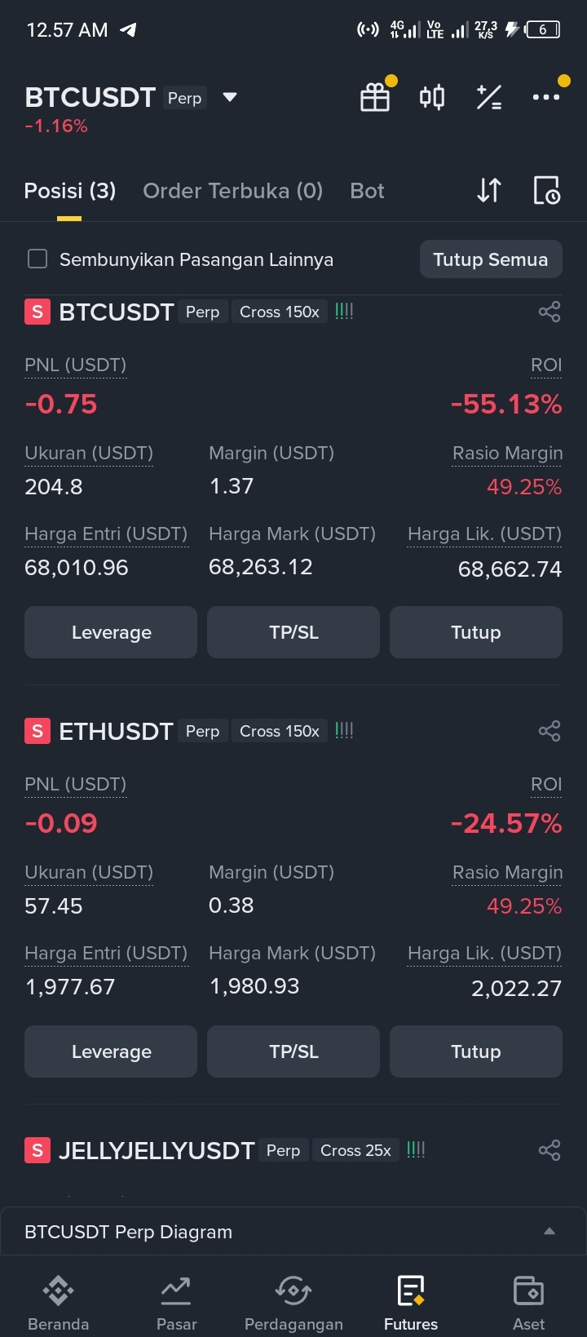This screenshot has height=1337, width=587.
Task: Tap the Tutup Semua button
Action: pyautogui.click(x=491, y=259)
